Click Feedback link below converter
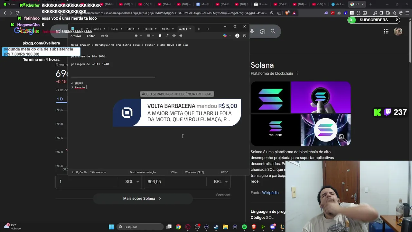This screenshot has height=232, width=412. [223, 195]
